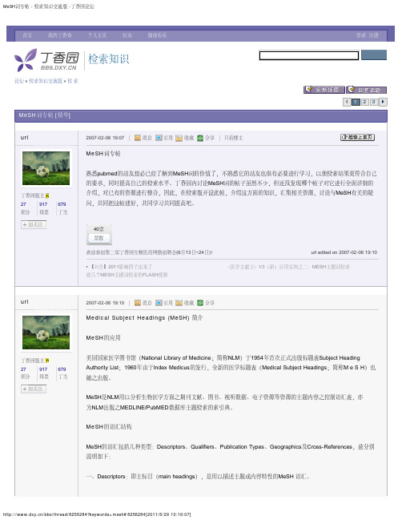Open 好友 friends in the top navigation bar
This screenshot has width=402, height=520.
pos(127,35)
